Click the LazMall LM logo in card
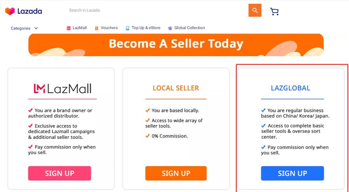 click(39, 89)
